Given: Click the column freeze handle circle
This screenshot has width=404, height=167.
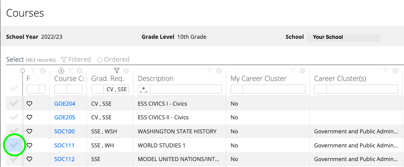Looking at the screenshot, I should [23, 70].
